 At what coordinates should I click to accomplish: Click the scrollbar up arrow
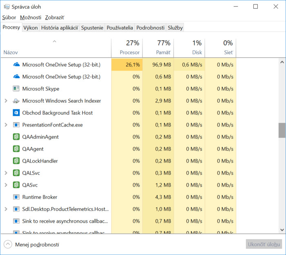282,62
